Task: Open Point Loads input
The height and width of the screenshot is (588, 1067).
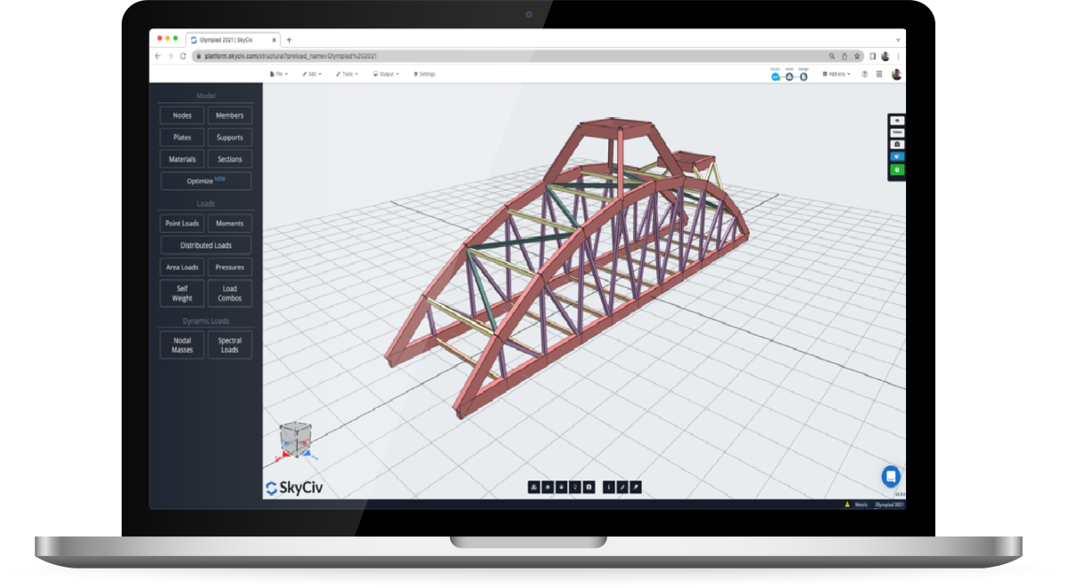Action: click(x=182, y=223)
